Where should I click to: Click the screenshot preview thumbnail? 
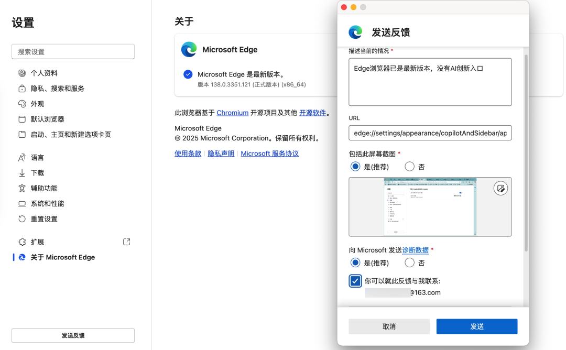430,207
